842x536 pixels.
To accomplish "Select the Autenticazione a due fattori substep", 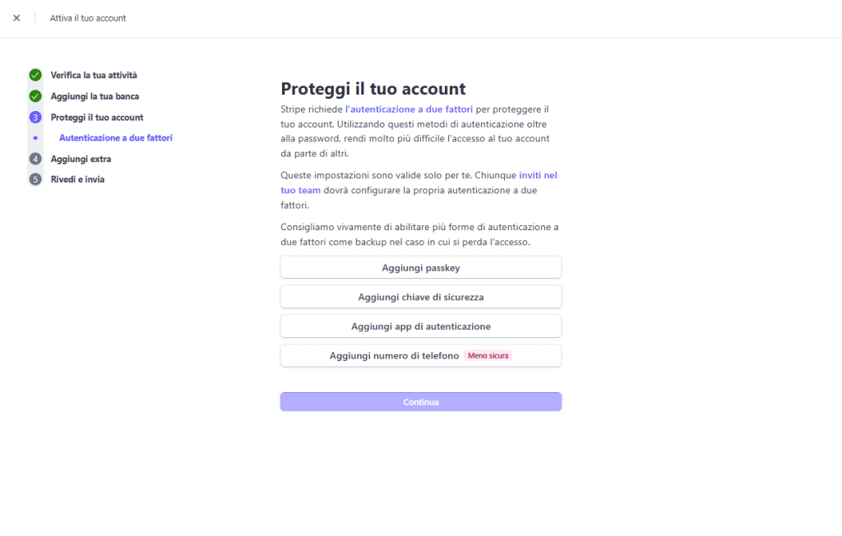I will (x=115, y=137).
